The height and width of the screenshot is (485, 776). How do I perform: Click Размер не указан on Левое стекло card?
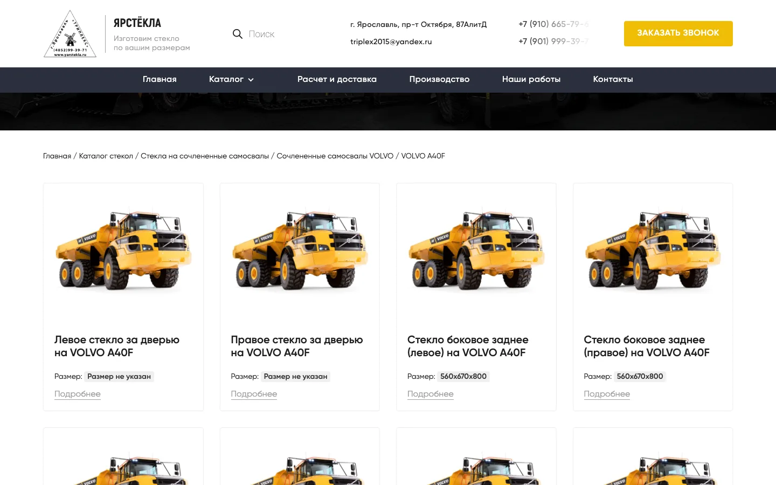tap(119, 376)
